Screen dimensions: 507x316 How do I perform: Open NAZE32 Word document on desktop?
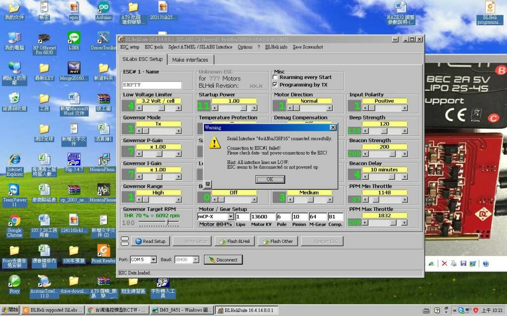click(401, 13)
